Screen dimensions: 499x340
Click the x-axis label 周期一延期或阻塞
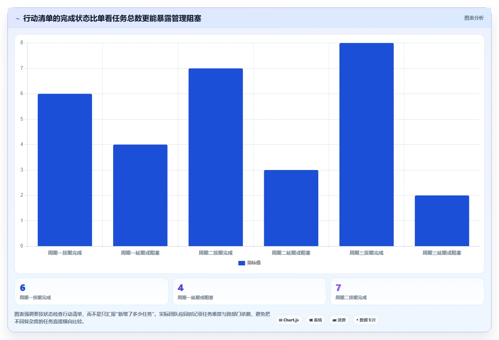[x=140, y=253]
